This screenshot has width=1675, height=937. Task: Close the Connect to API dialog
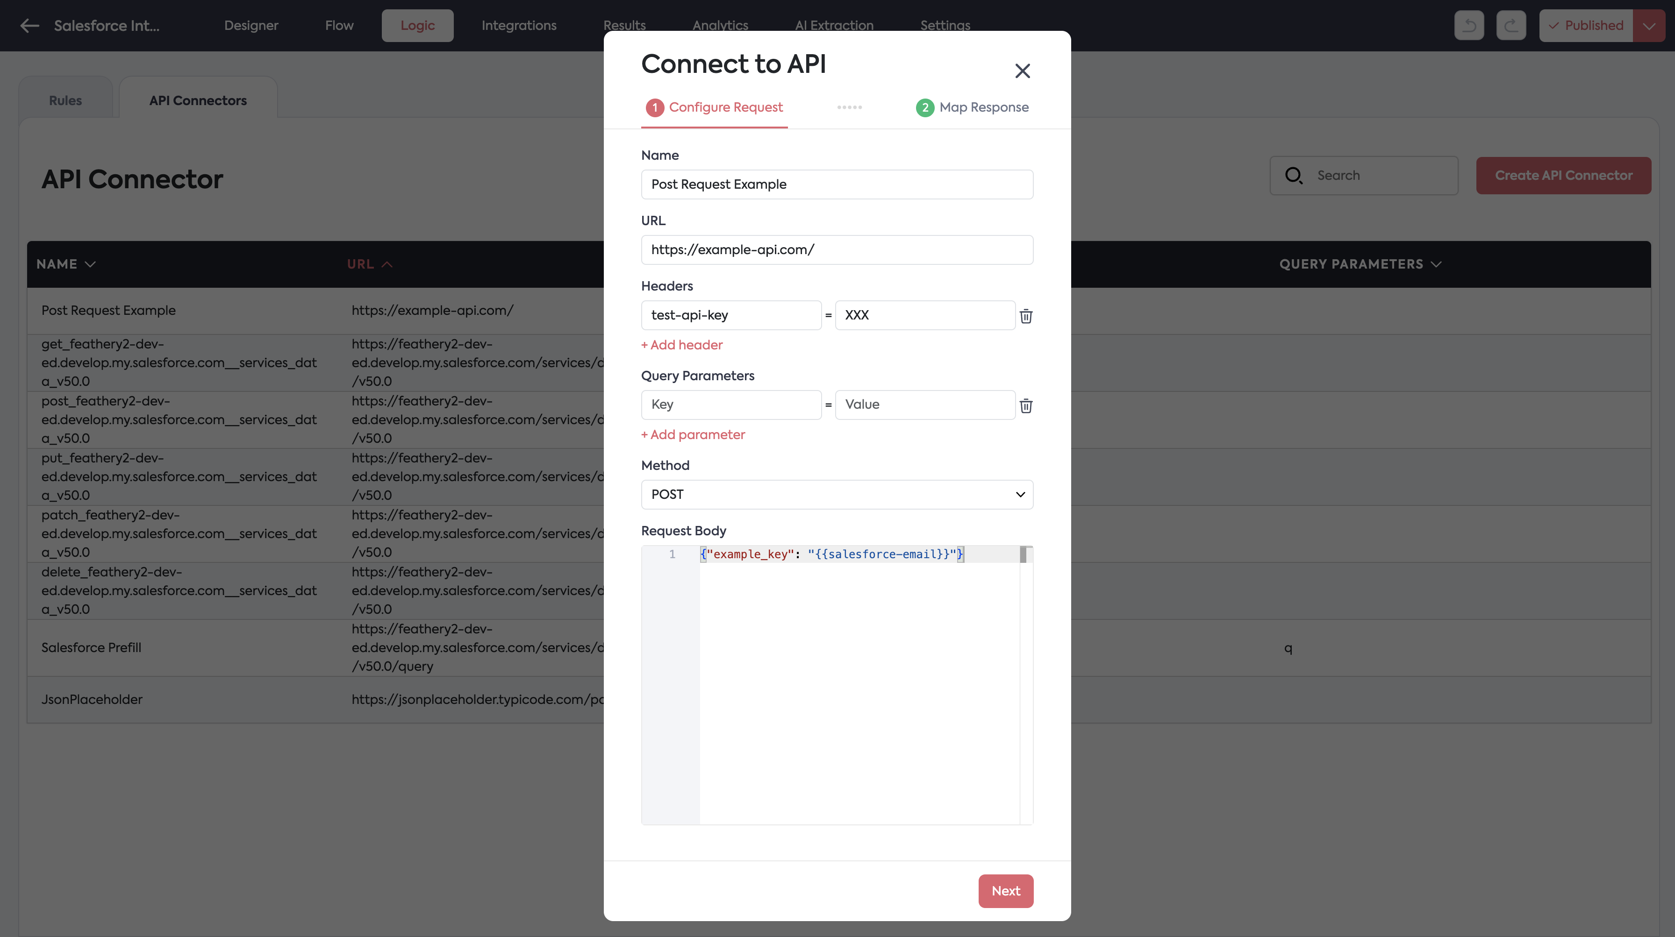[1022, 71]
